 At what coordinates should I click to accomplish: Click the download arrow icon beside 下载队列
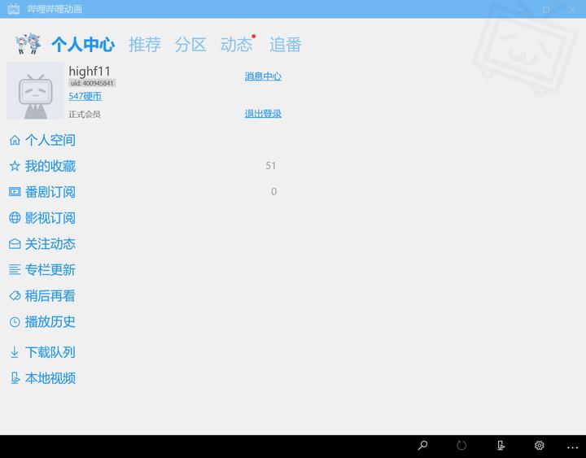coord(15,352)
